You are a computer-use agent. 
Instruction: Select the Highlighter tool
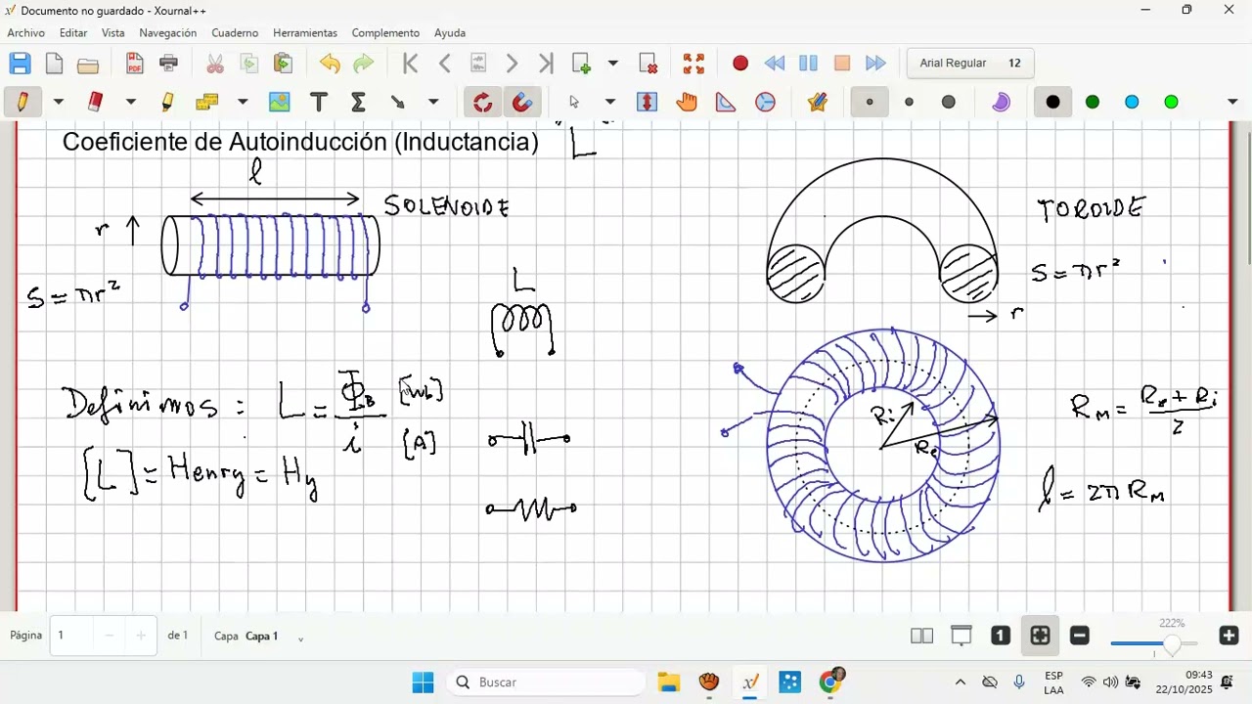point(167,102)
